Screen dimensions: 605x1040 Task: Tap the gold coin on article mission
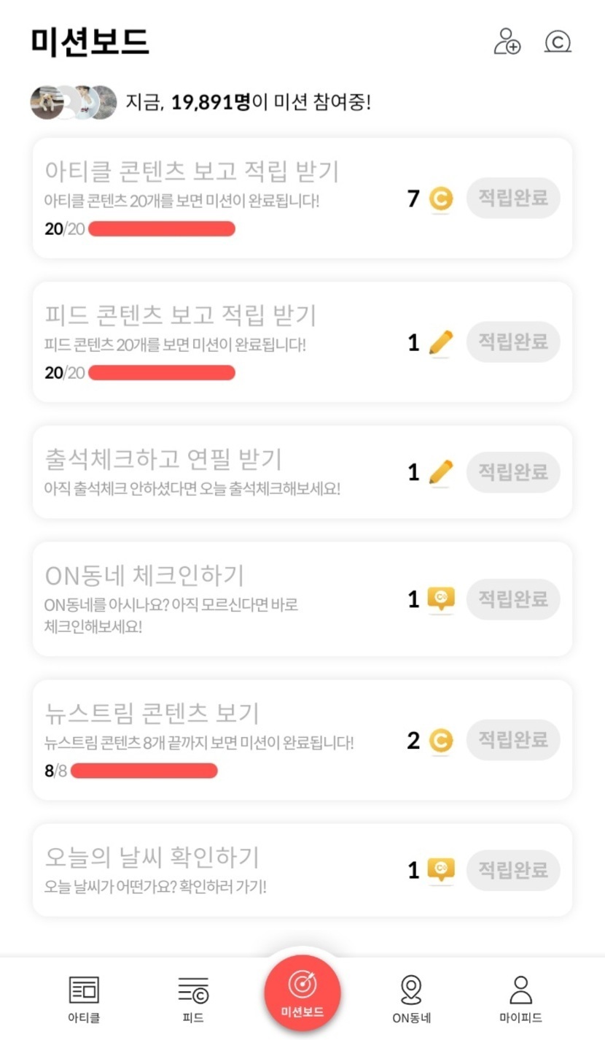pyautogui.click(x=440, y=199)
